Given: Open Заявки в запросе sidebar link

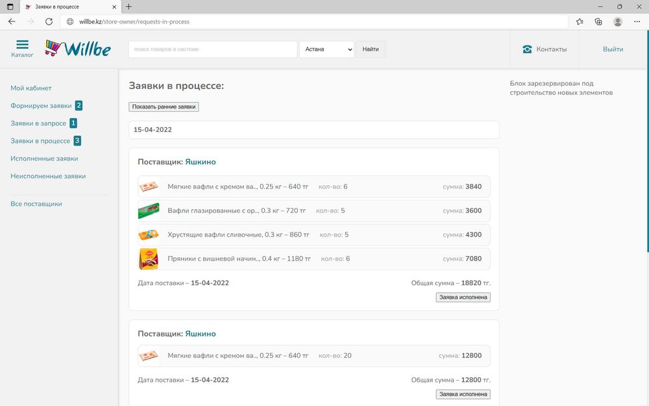Looking at the screenshot, I should pos(38,123).
